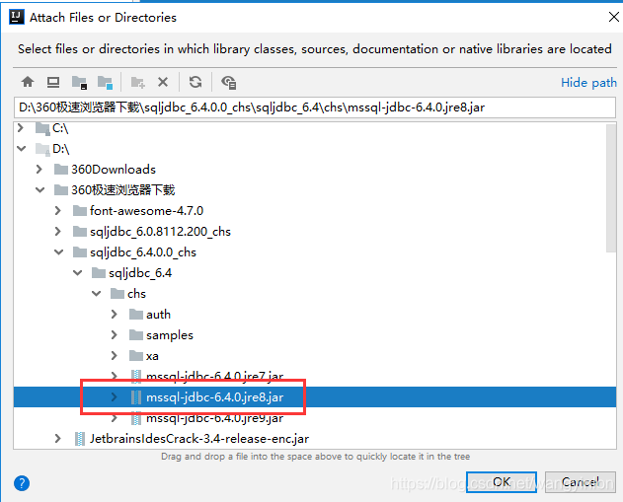The image size is (623, 502).
Task: Expand the auth folder
Action: [x=115, y=315]
